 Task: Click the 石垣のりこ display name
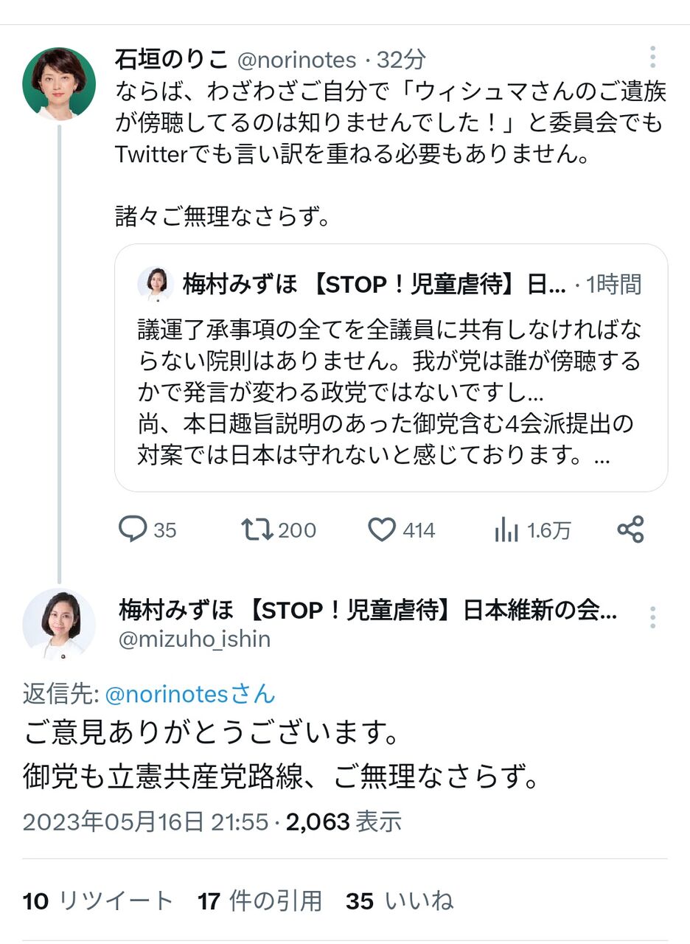point(170,59)
